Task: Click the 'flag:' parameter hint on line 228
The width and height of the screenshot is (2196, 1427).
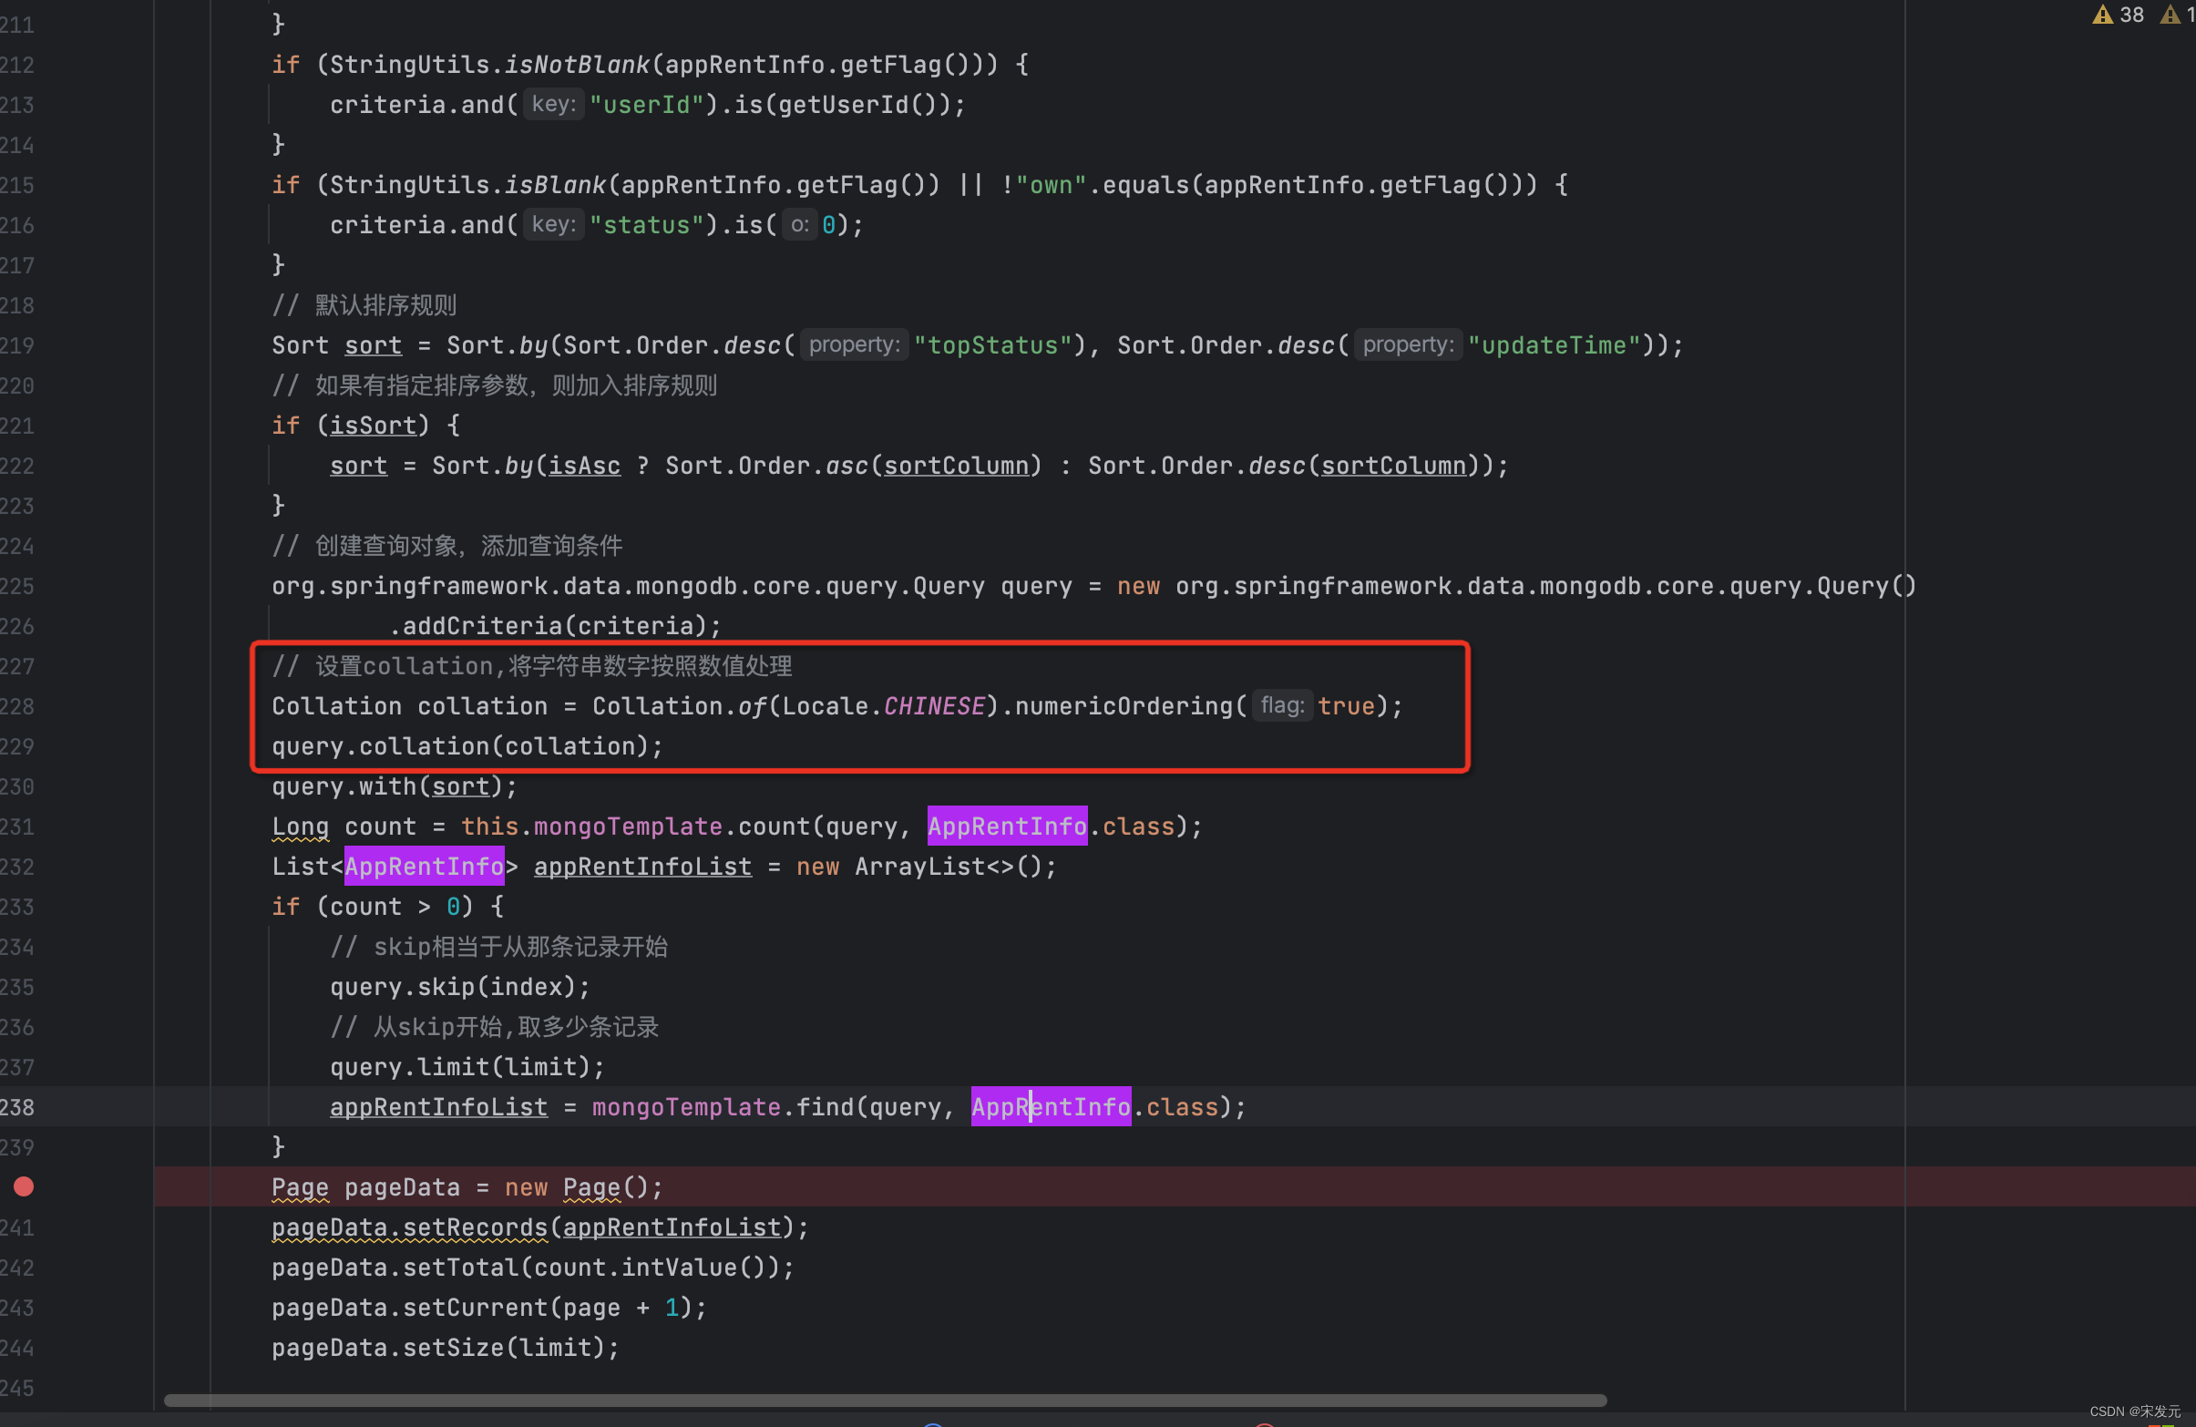Action: [1282, 704]
